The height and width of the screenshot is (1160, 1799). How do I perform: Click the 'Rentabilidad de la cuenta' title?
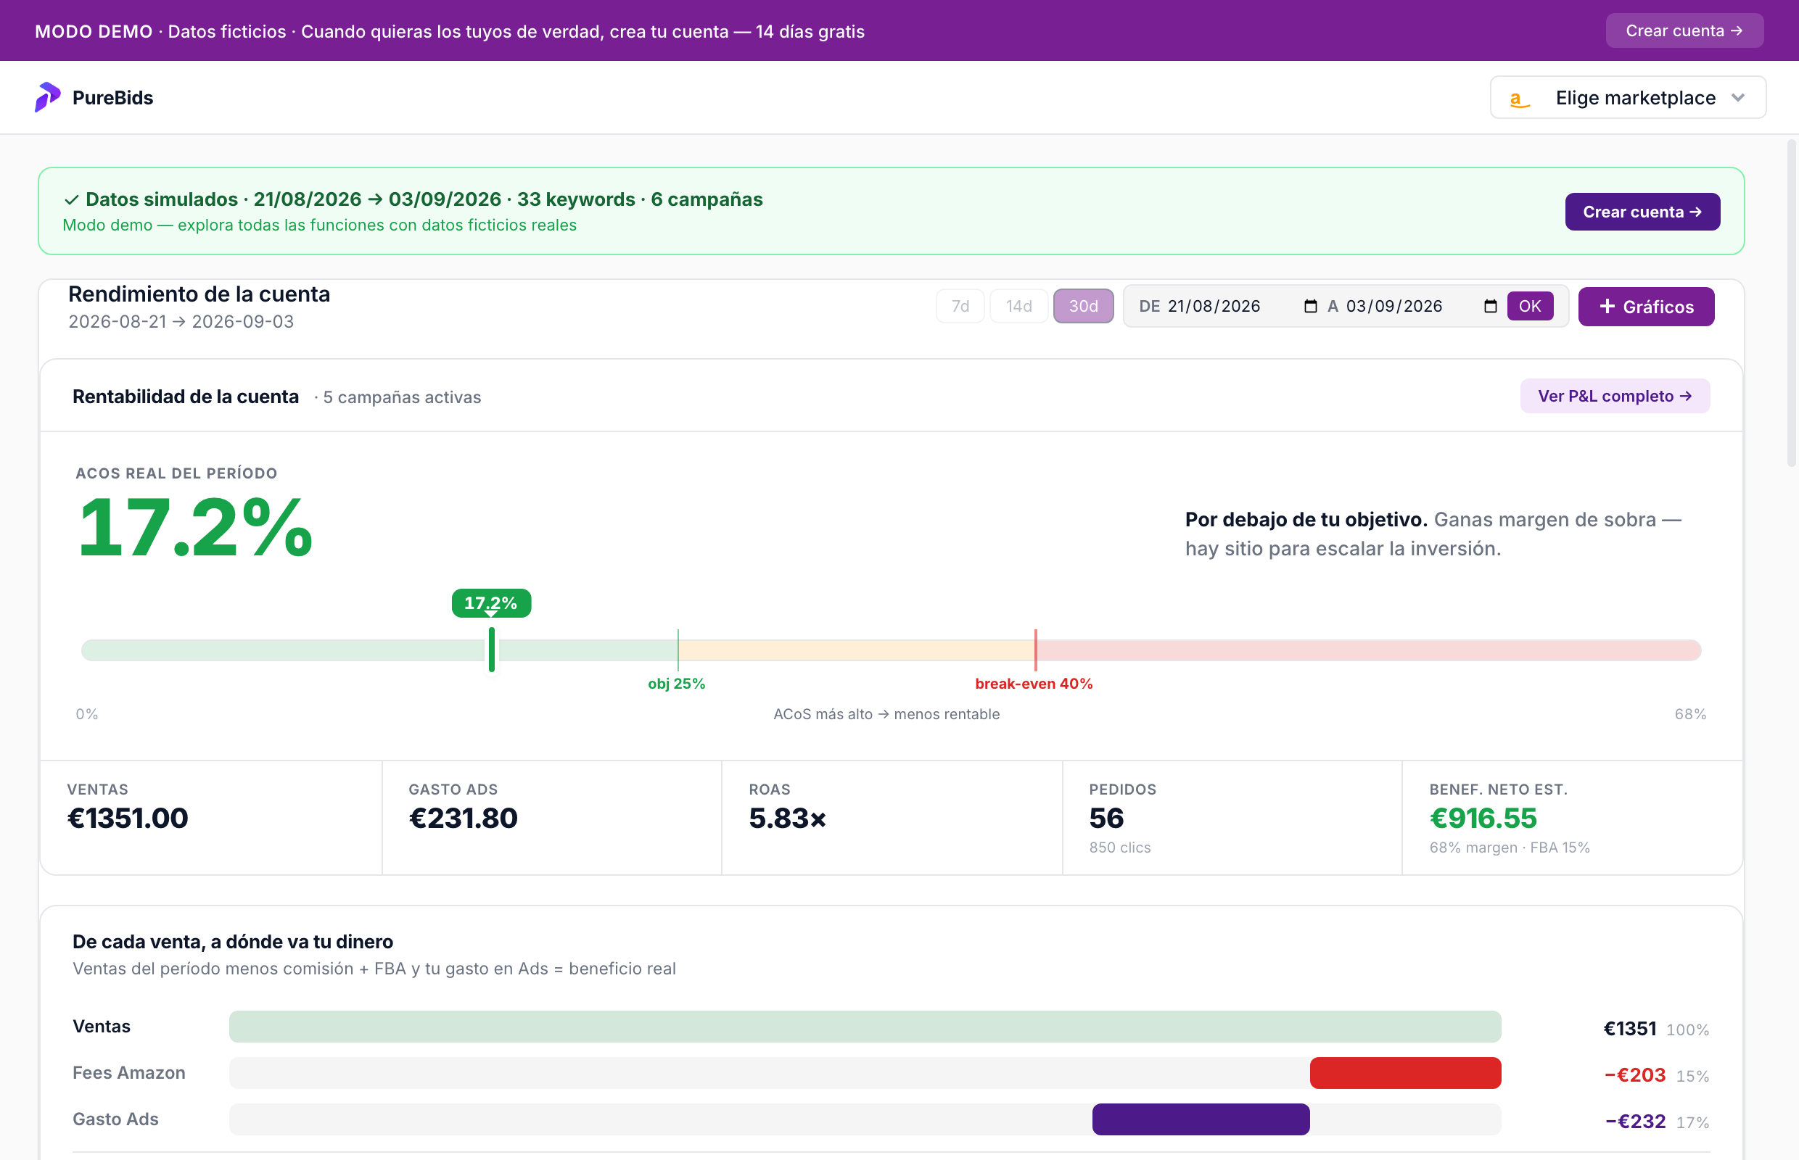coord(186,397)
